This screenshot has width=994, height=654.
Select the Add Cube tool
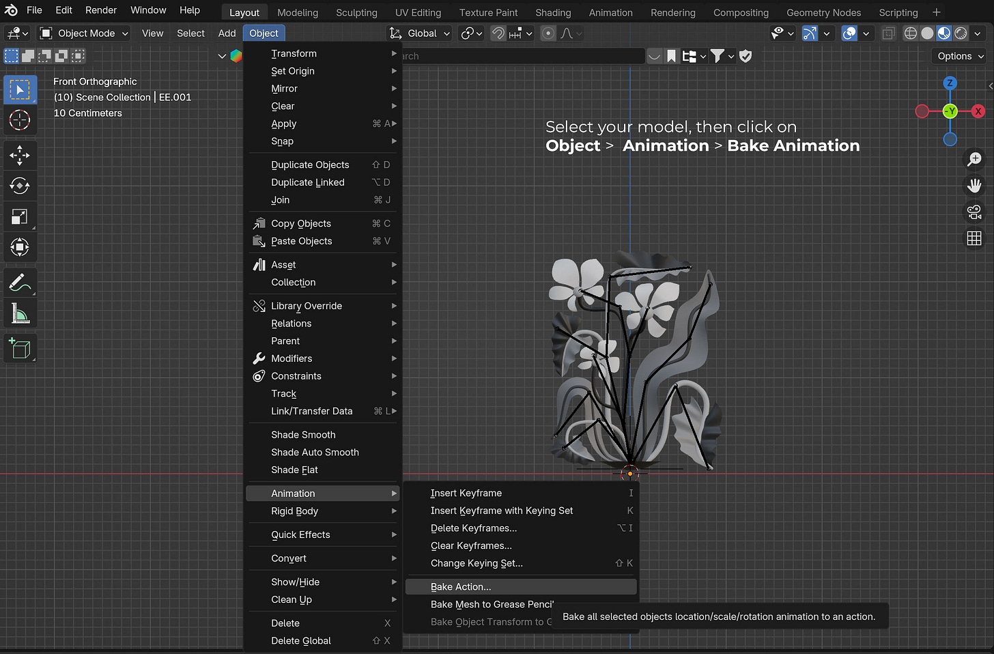[20, 348]
